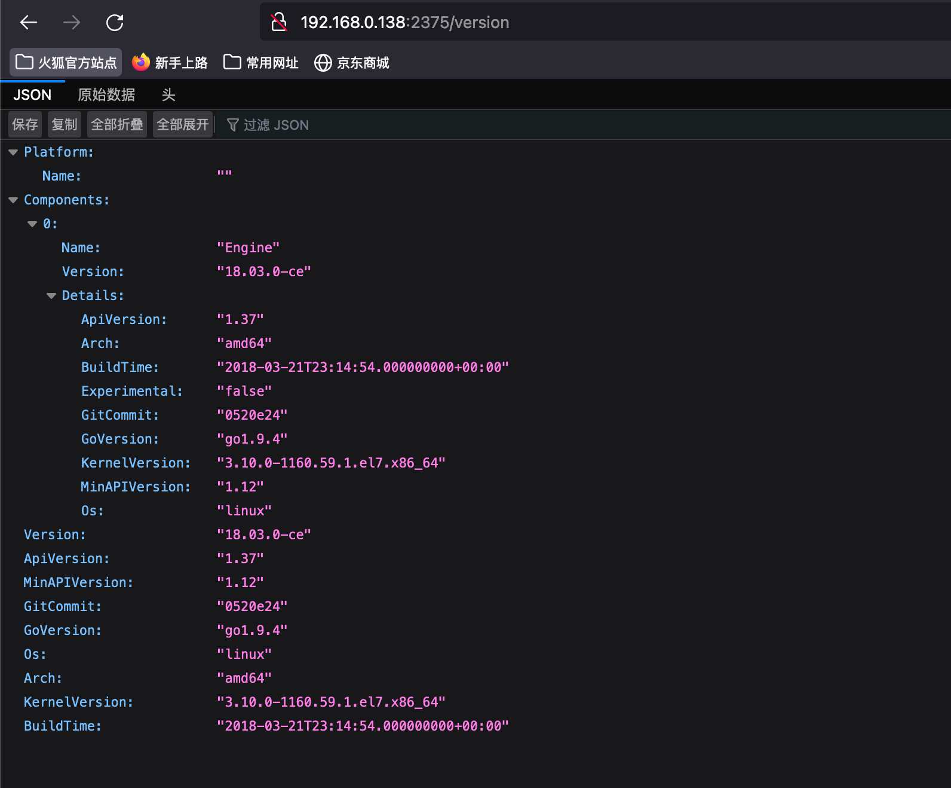Click the globe icon beside 京东商城
The height and width of the screenshot is (788, 951).
(323, 63)
